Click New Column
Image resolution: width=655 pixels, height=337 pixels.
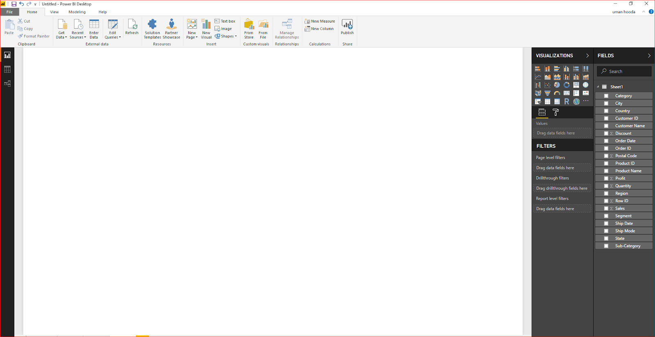click(x=319, y=29)
